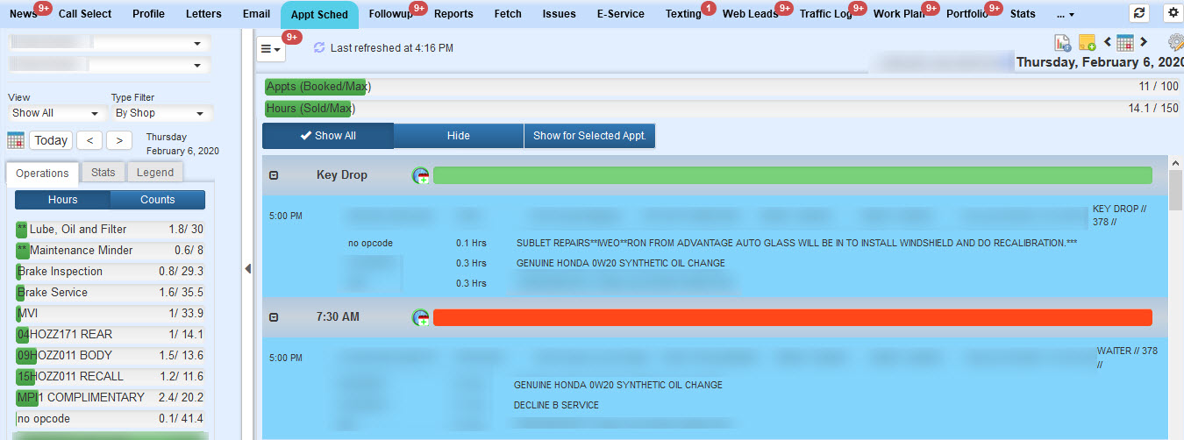Image resolution: width=1184 pixels, height=440 pixels.
Task: Toggle Show All appointments option
Action: tap(328, 136)
